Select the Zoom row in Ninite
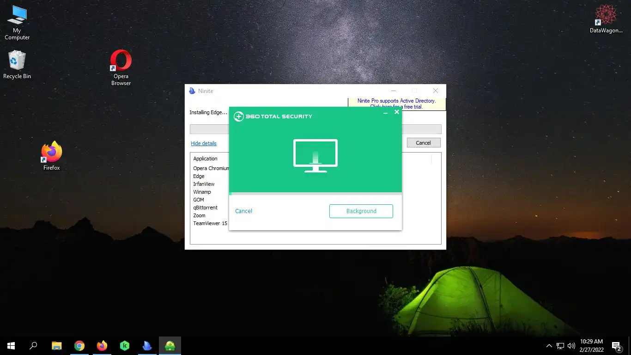Viewport: 631px width, 355px height. pos(199,215)
